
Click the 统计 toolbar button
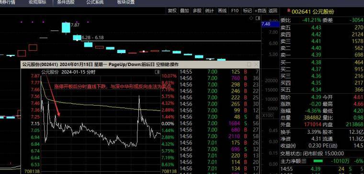(210, 11)
